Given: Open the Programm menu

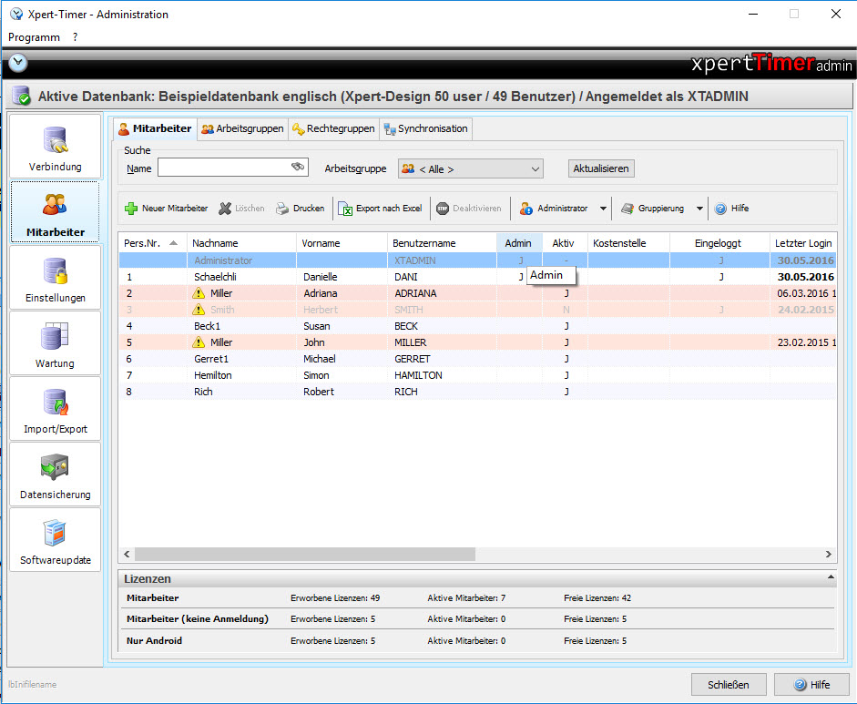Looking at the screenshot, I should [x=34, y=37].
